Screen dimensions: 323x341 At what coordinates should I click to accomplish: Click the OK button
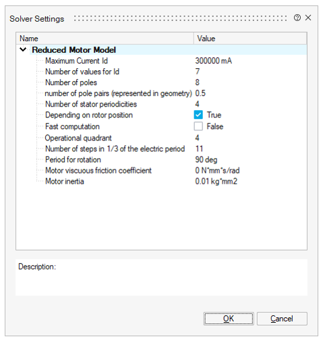(x=229, y=319)
